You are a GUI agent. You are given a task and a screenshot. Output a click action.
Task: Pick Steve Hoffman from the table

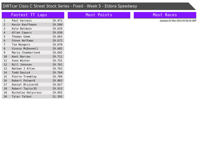point(22,40)
